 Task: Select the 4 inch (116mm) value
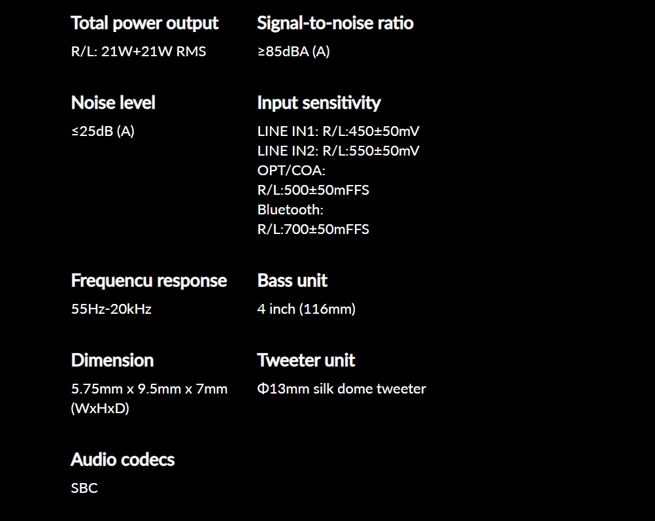[x=306, y=309]
